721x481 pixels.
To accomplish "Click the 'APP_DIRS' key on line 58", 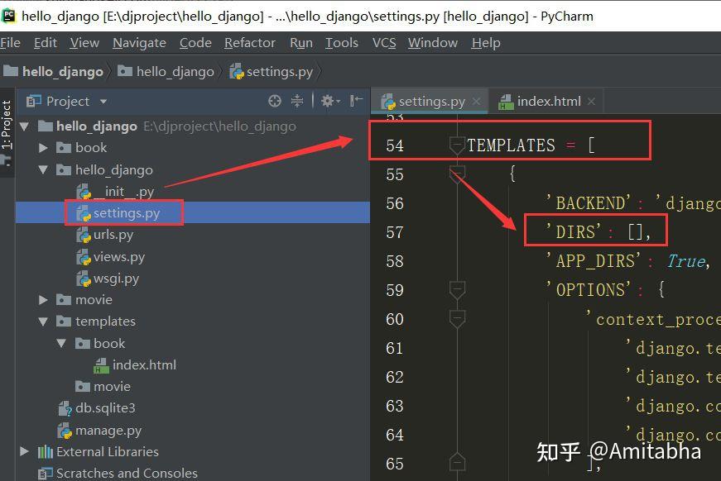I will pos(594,261).
